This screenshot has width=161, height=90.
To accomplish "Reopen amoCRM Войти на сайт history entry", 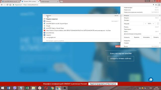I will (x=82, y=23).
